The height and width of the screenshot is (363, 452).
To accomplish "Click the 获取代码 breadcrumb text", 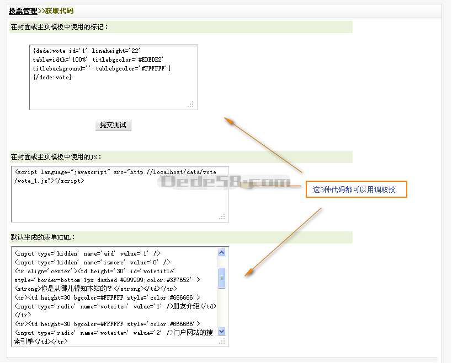I will click(59, 11).
